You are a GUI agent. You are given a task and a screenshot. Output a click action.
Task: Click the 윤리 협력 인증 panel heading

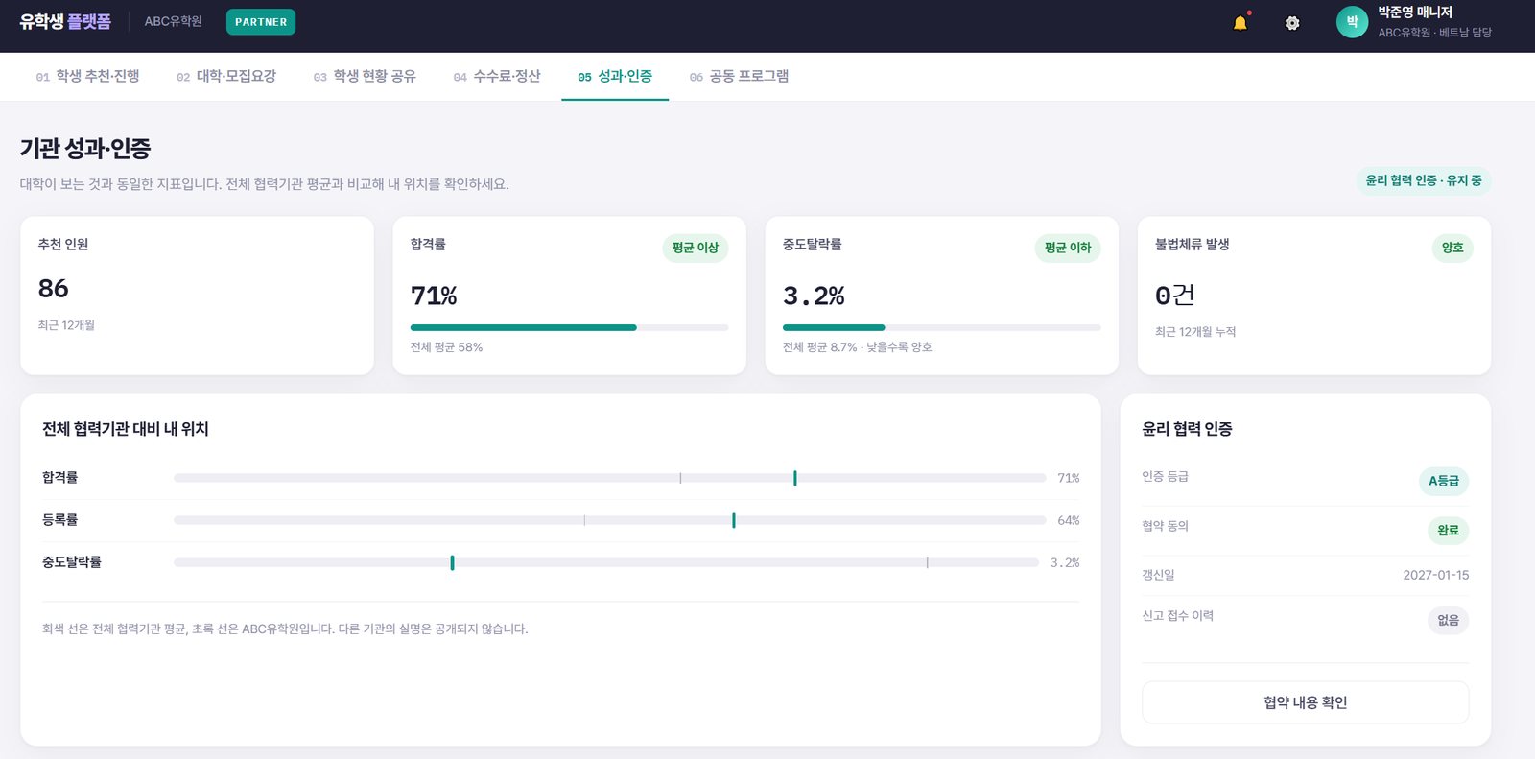coord(1187,429)
